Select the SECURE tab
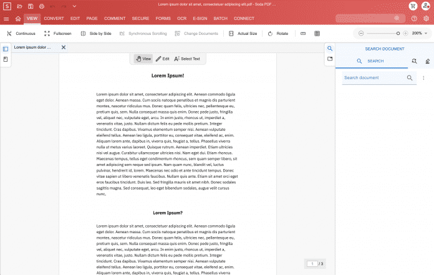The image size is (434, 275). coord(140,19)
